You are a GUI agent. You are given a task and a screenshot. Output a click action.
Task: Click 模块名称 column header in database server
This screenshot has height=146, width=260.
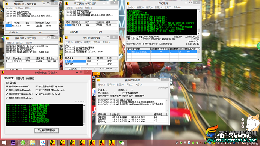click(x=104, y=114)
